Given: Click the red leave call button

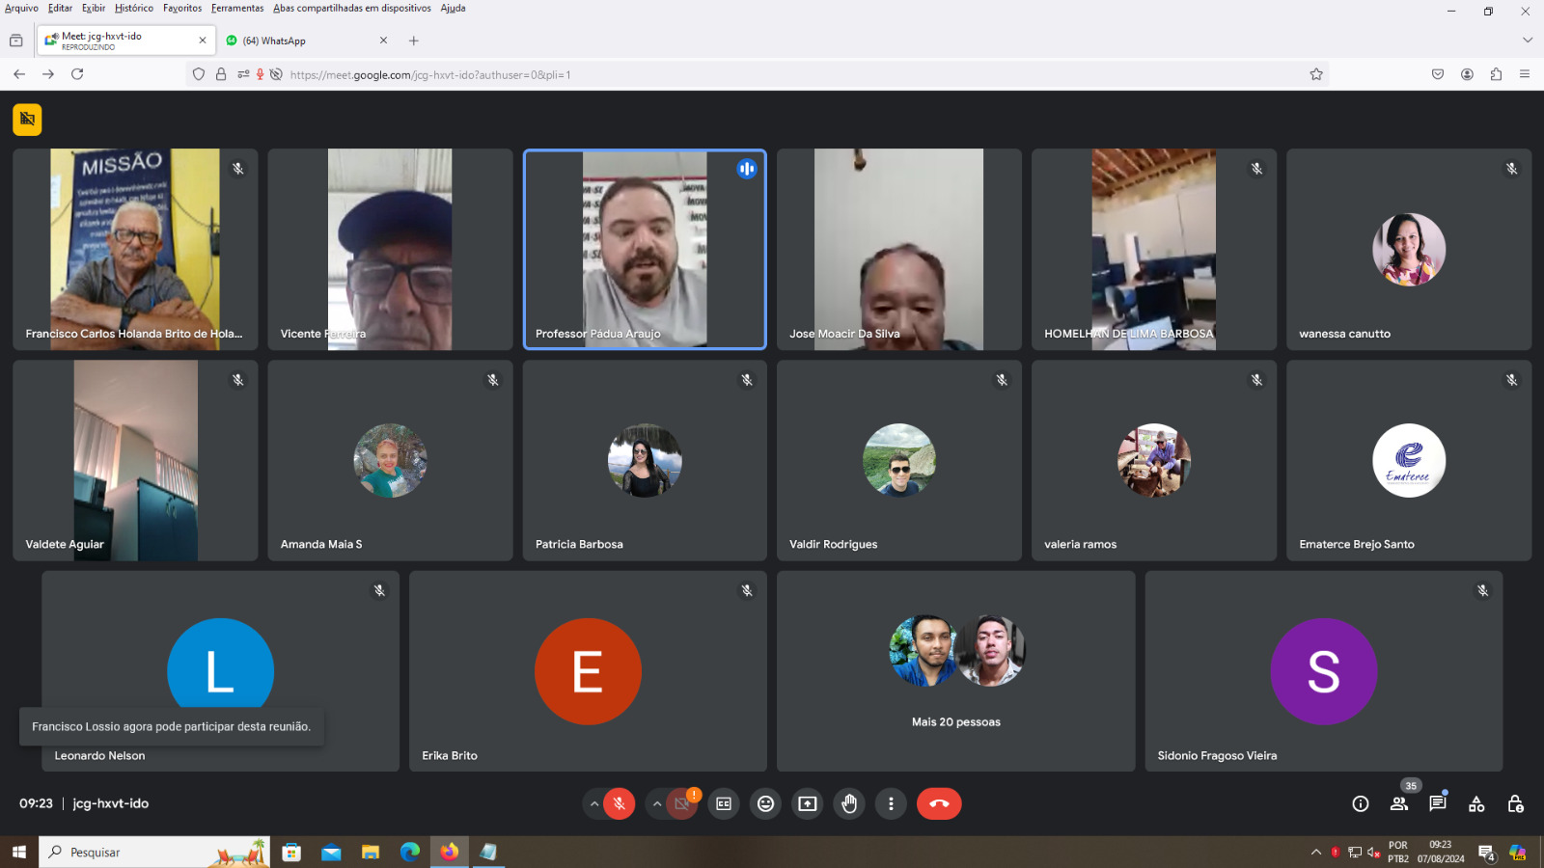Looking at the screenshot, I should (x=939, y=803).
